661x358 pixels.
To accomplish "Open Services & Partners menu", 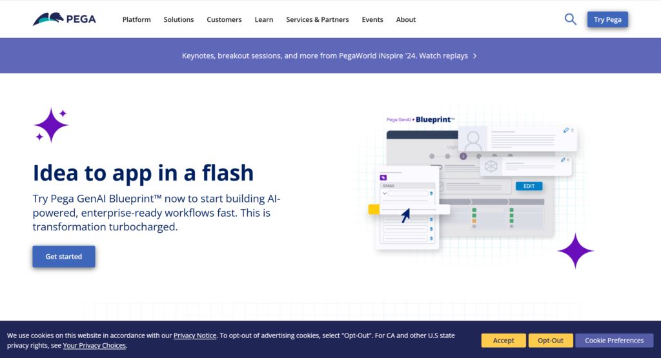I will click(318, 19).
